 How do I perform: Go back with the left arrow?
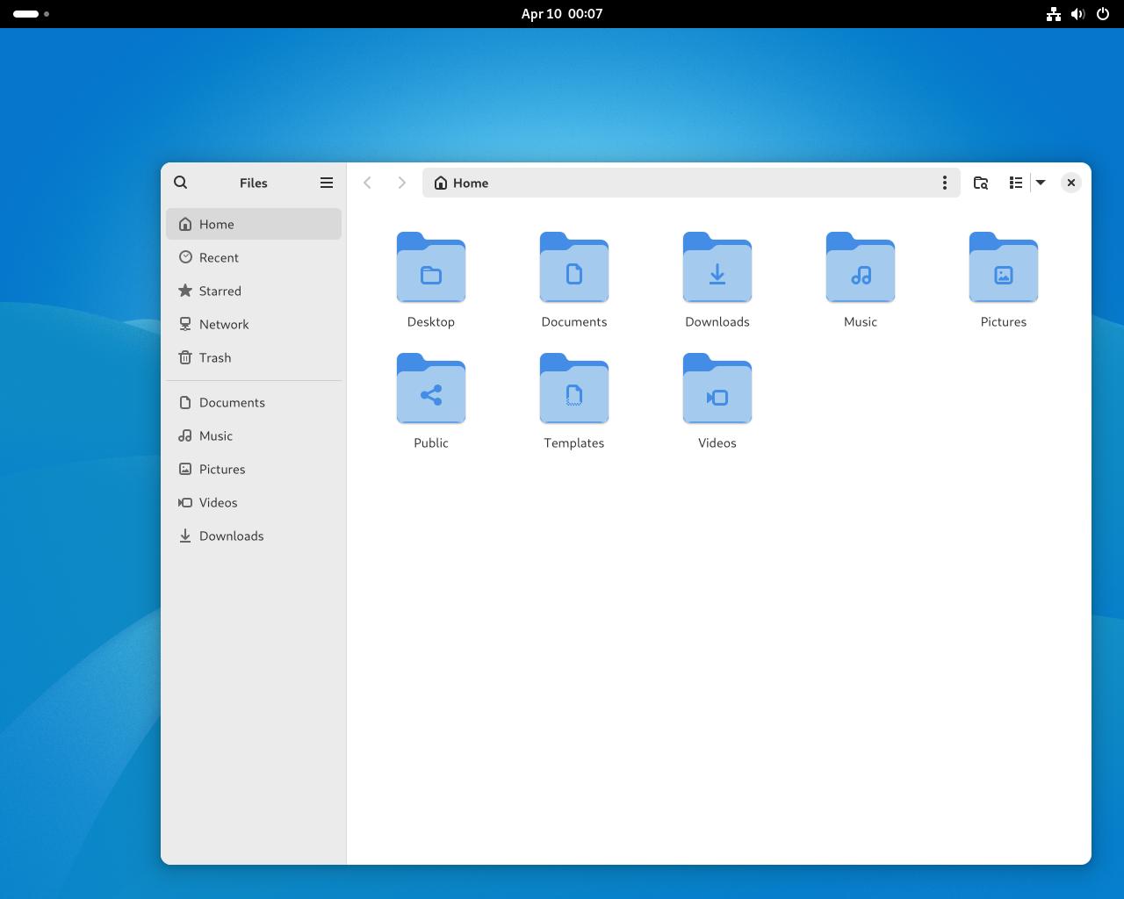click(368, 183)
